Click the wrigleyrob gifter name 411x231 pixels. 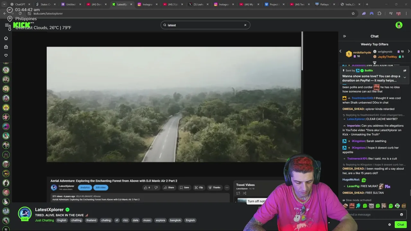click(385, 52)
